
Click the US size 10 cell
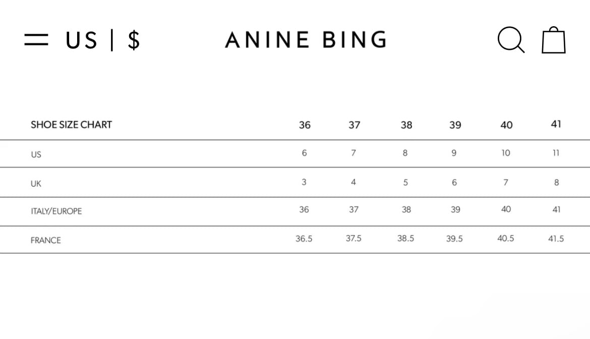pos(506,153)
